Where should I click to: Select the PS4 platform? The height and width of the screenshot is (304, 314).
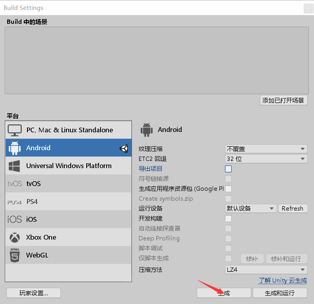[68, 201]
